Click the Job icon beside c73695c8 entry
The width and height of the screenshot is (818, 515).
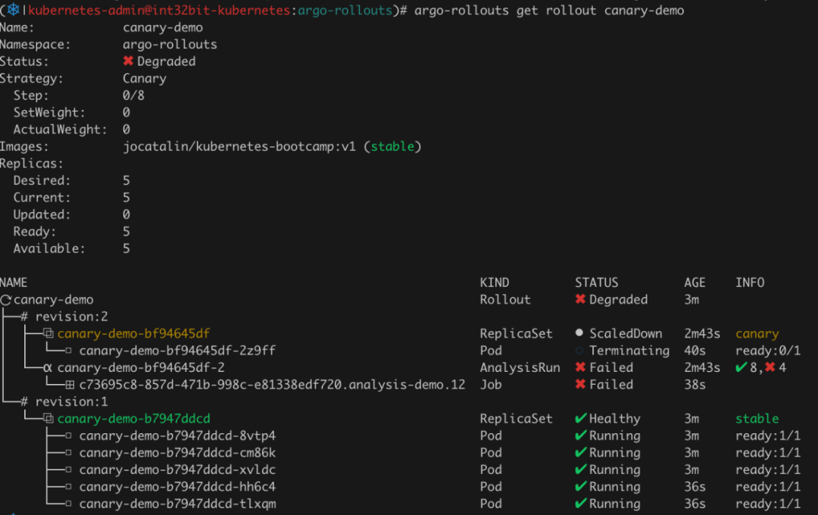point(70,385)
